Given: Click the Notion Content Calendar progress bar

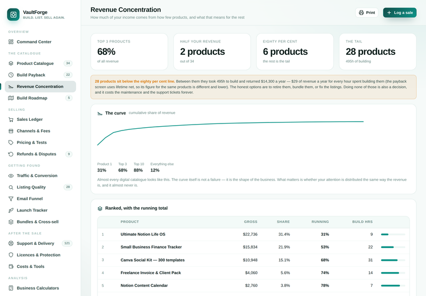Looking at the screenshot, I should (x=393, y=286).
